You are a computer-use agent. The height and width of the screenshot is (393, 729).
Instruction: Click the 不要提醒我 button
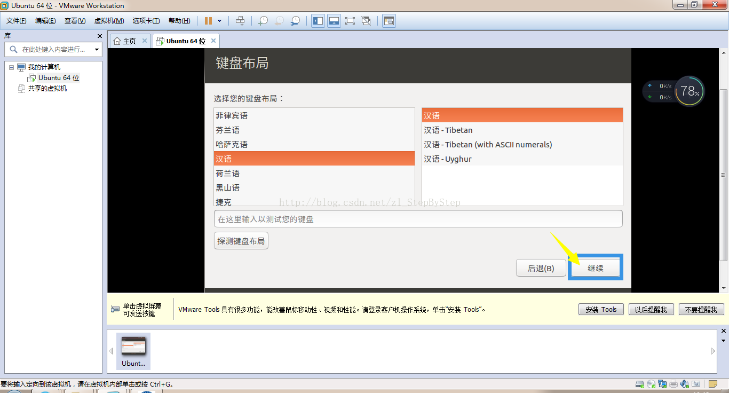click(x=701, y=310)
